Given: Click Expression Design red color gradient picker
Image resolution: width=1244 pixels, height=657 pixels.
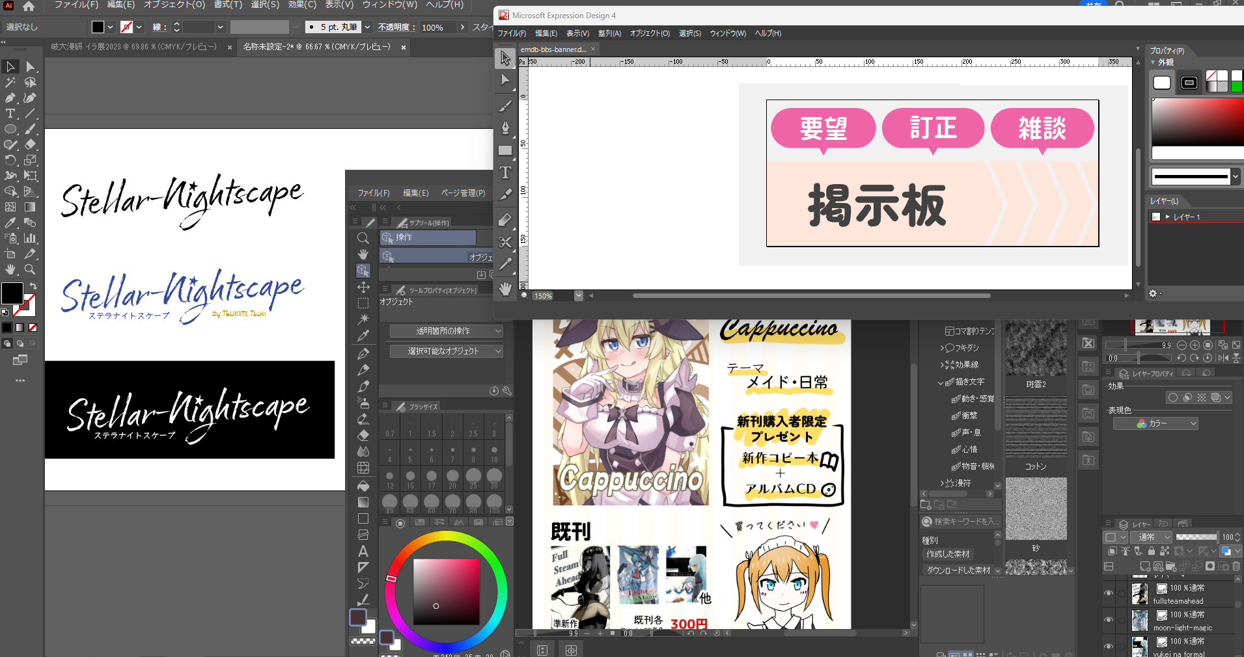Looking at the screenshot, I should click(x=1198, y=122).
